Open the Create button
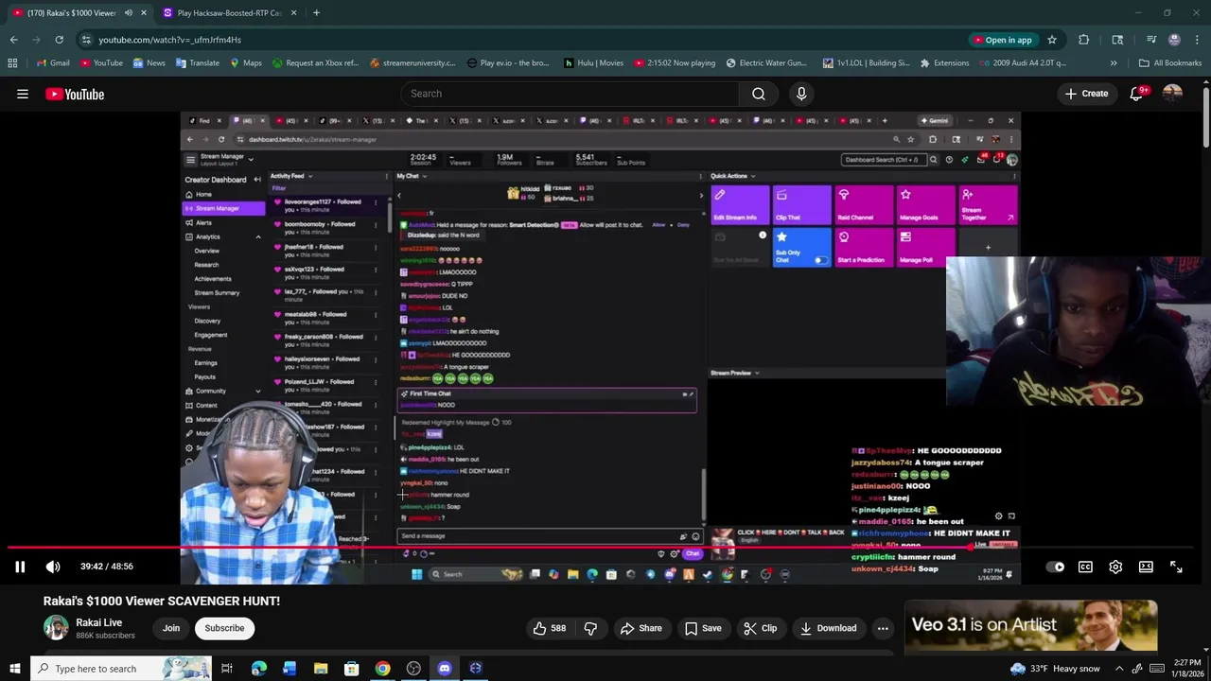This screenshot has width=1211, height=681. (x=1086, y=94)
